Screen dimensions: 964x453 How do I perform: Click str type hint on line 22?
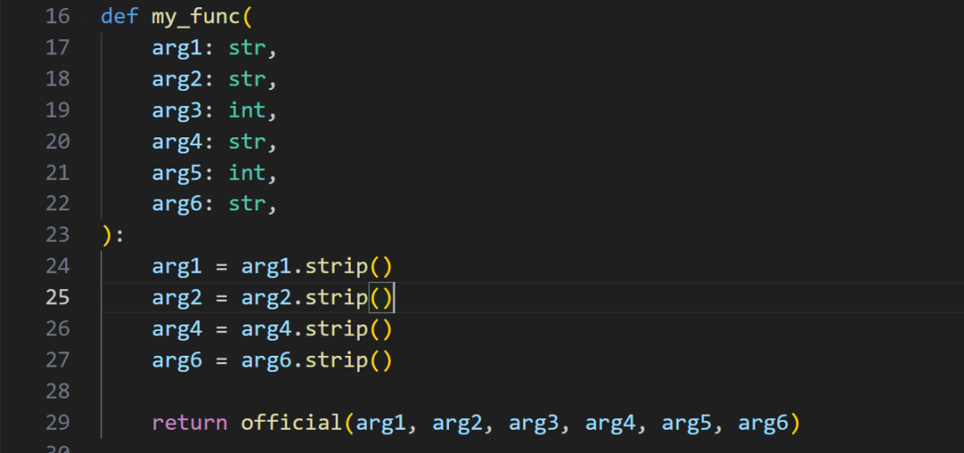point(248,204)
